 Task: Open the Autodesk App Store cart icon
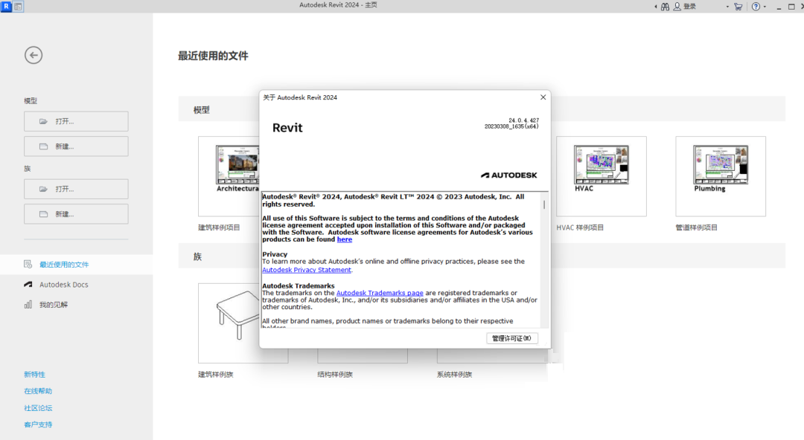pyautogui.click(x=738, y=6)
